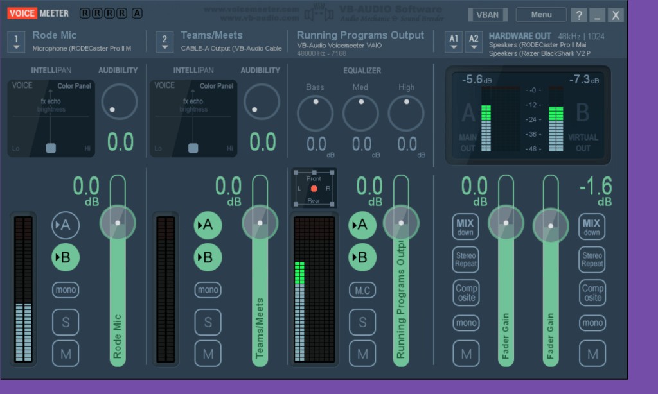Screen dimensions: 658x394
Task: Open the VBAN settings
Action: 488,15
